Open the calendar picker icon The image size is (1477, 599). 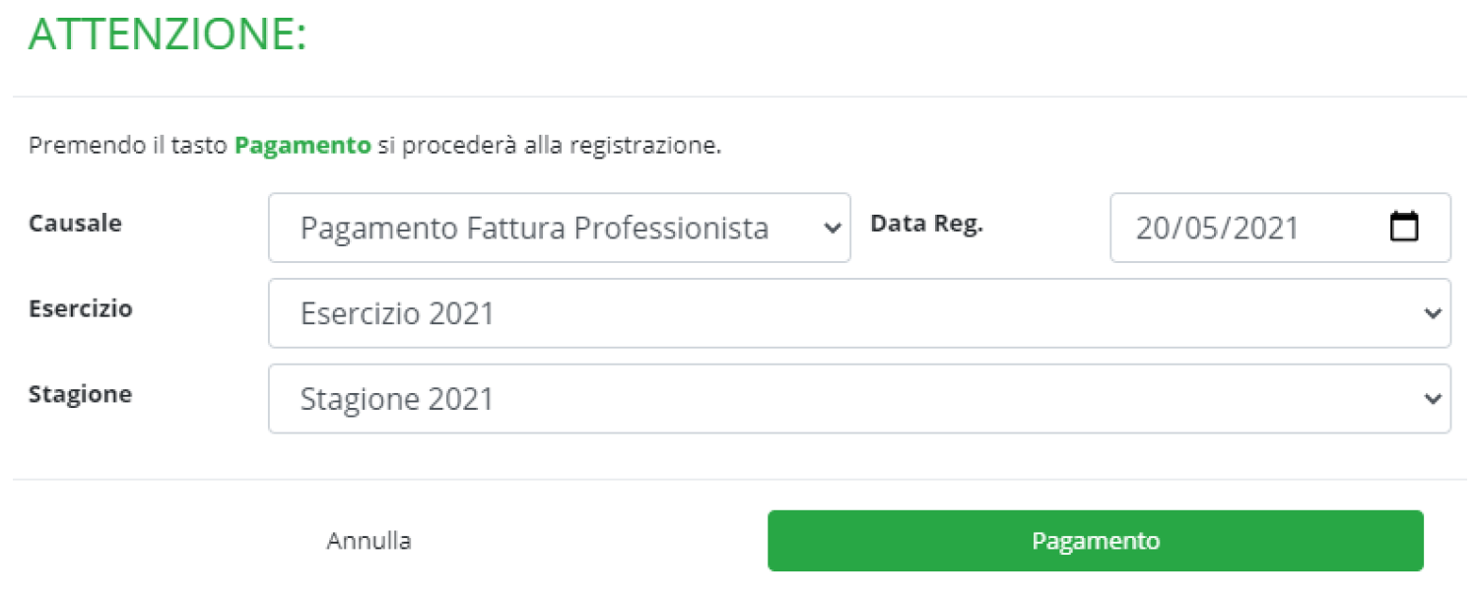point(1403,228)
